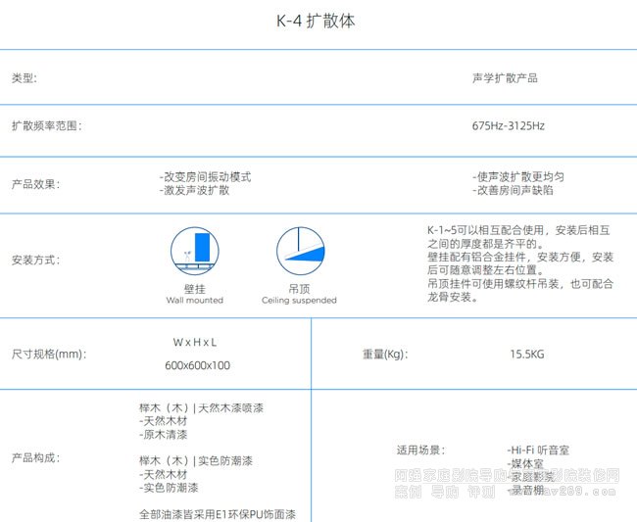Click the 使声波扩散更均匀 effect item
637x522 pixels.
(x=517, y=176)
